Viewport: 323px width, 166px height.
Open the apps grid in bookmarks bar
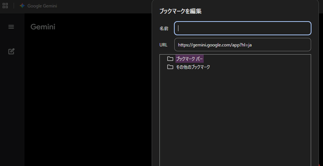tap(5, 6)
